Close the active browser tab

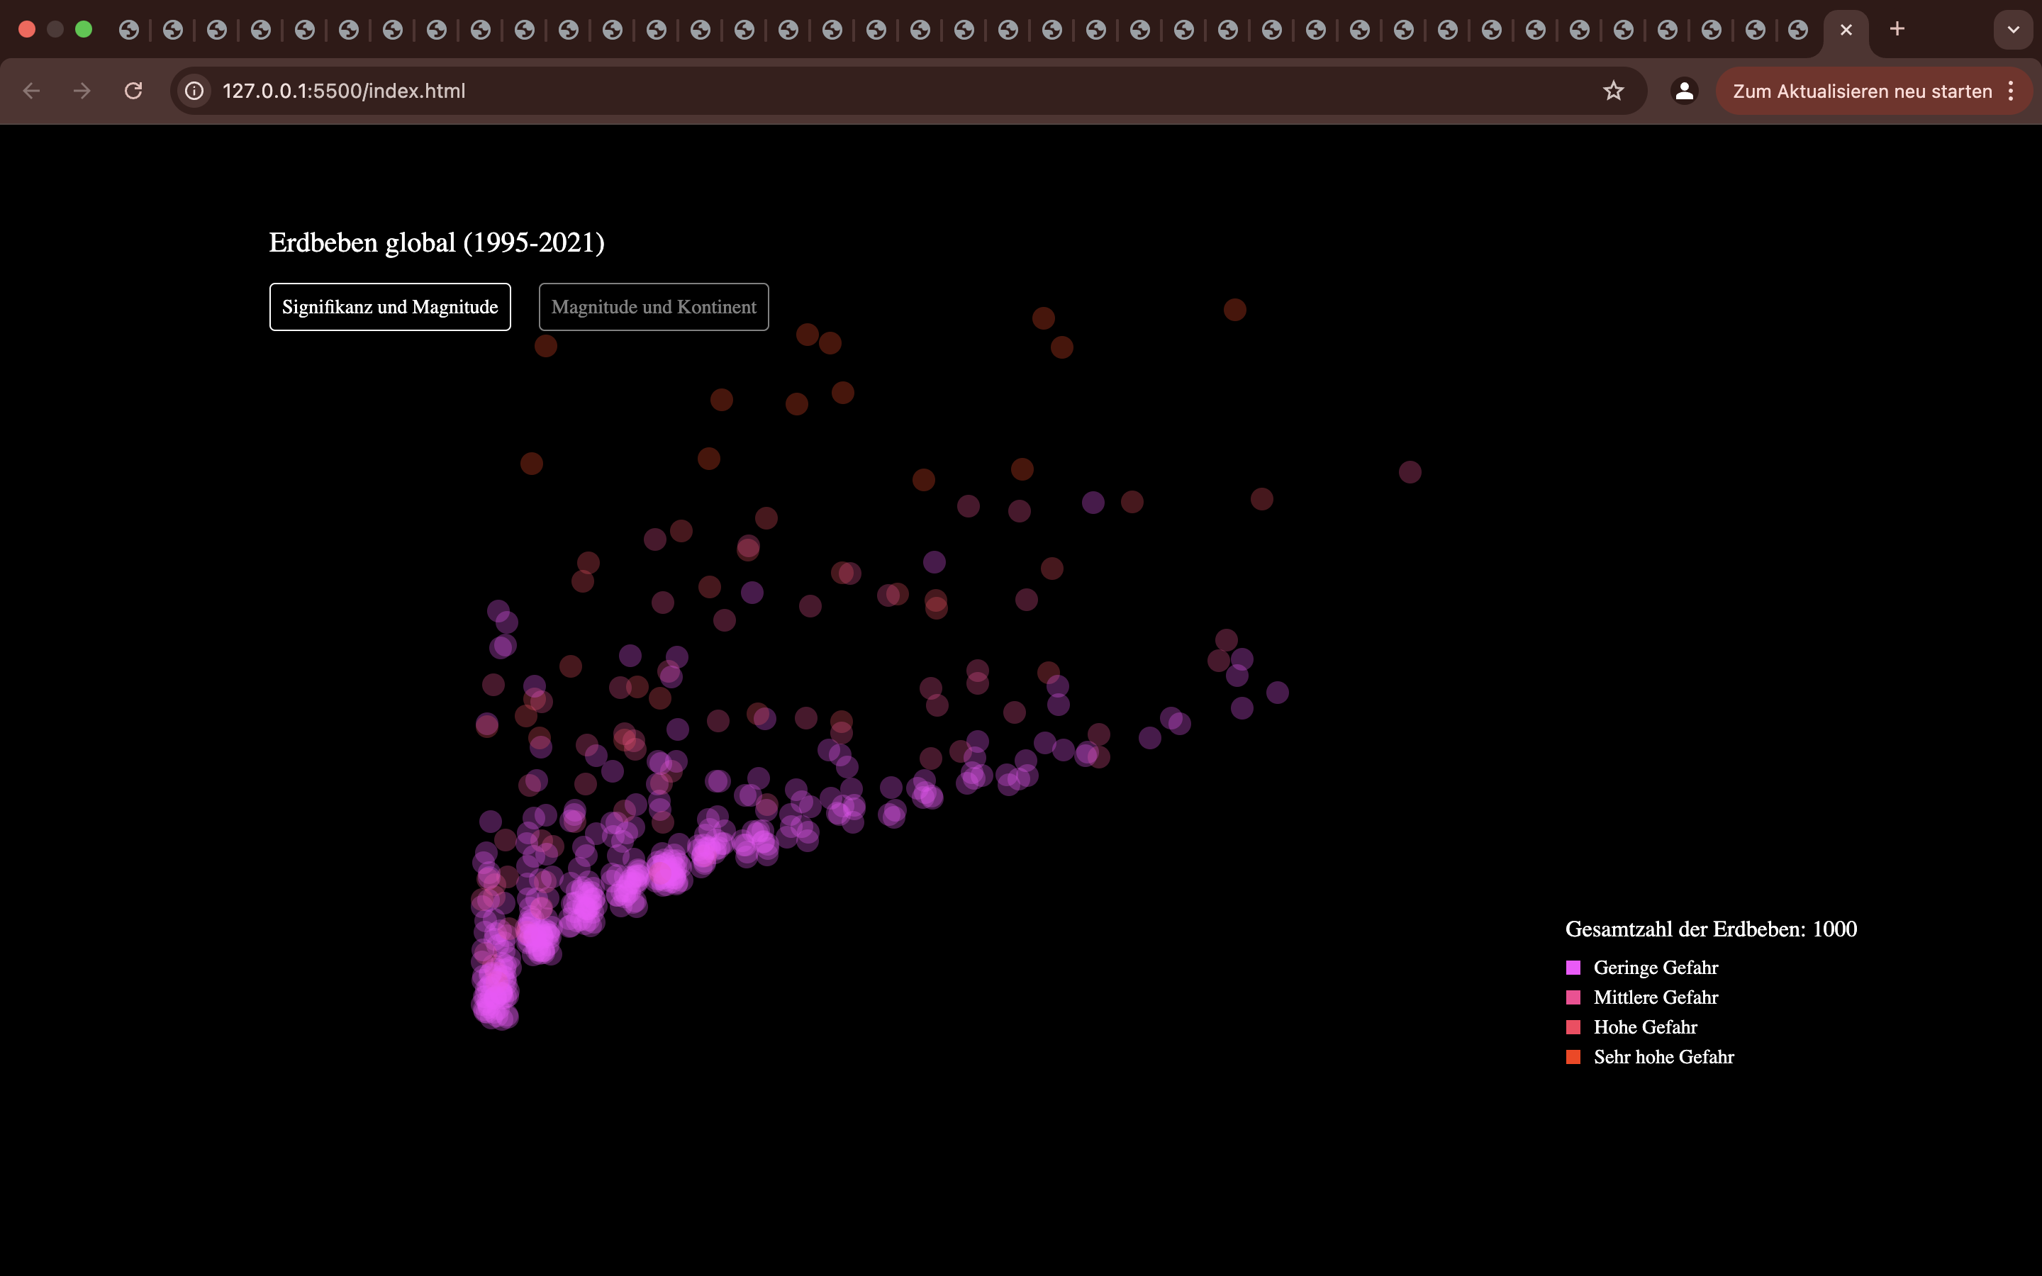point(1846,30)
